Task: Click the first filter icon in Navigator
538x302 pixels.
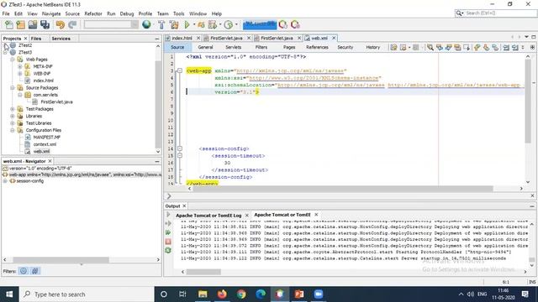Action: point(24,271)
